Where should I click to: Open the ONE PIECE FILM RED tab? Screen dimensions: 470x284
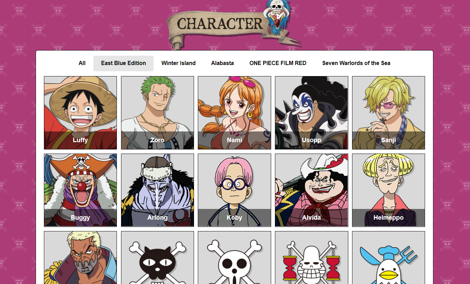point(278,63)
